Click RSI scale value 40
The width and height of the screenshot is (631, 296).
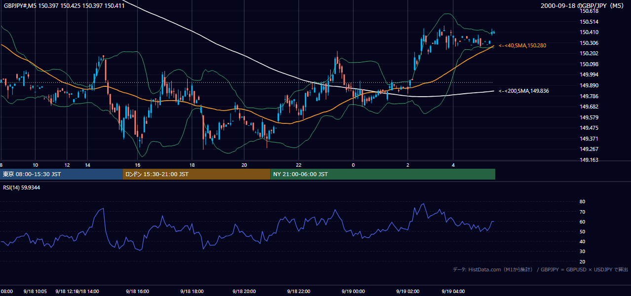(582, 241)
